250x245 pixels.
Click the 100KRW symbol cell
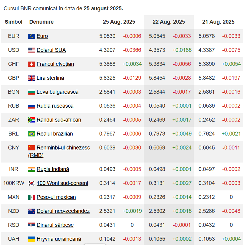14,183
